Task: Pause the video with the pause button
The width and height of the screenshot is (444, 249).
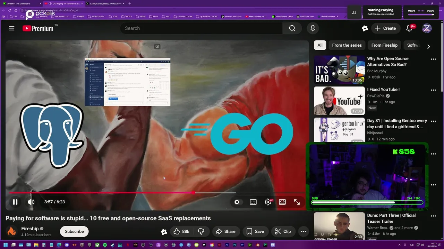Action: click(x=15, y=202)
